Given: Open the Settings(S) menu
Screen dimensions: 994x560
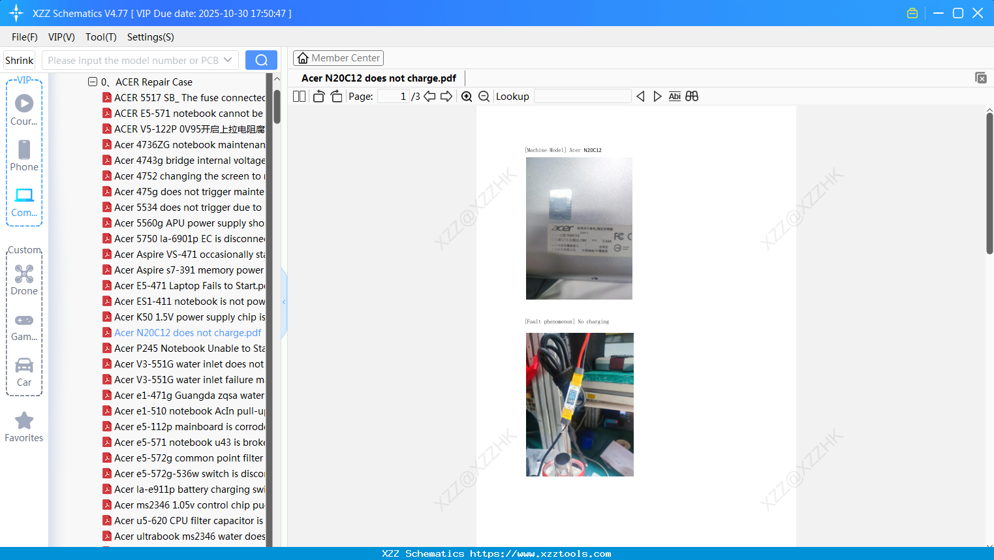Looking at the screenshot, I should click(151, 37).
